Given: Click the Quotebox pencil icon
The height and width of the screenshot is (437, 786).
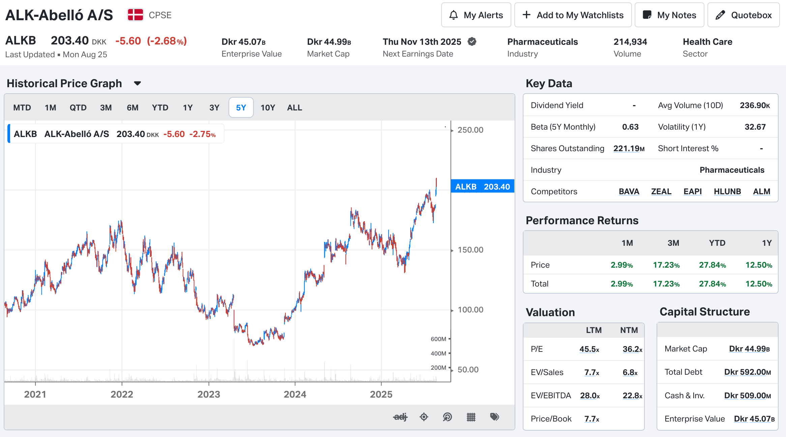Looking at the screenshot, I should (720, 15).
